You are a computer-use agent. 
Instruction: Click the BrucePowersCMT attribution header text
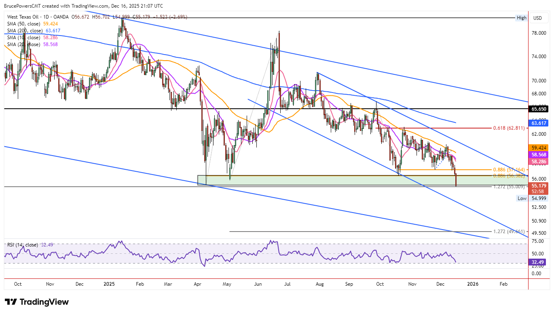click(83, 6)
